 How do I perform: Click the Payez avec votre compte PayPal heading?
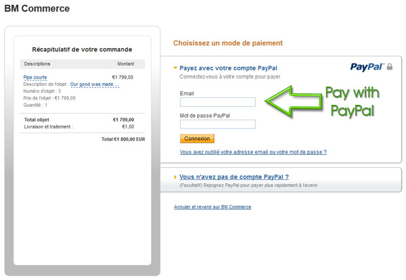[x=228, y=68]
